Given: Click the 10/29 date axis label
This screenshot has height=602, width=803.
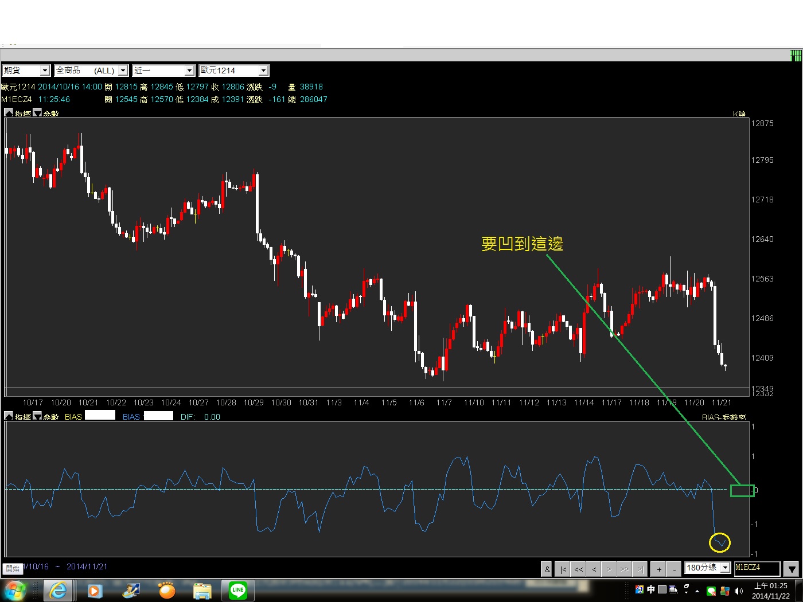Looking at the screenshot, I should (x=254, y=402).
